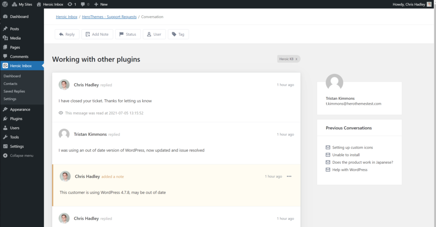Click the Reply button
Screen dimensions: 436x227
[67, 34]
